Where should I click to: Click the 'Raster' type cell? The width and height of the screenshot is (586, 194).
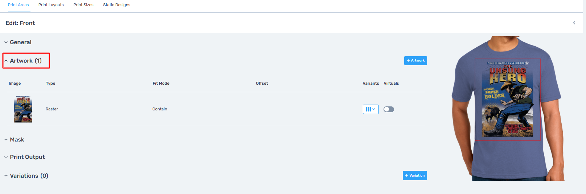tap(52, 109)
